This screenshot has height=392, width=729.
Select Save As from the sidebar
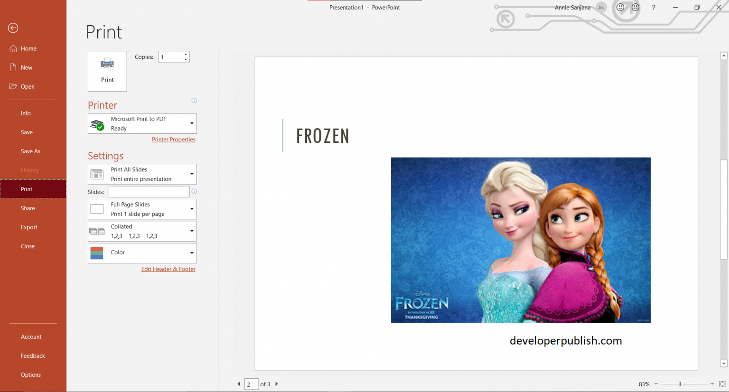30,151
